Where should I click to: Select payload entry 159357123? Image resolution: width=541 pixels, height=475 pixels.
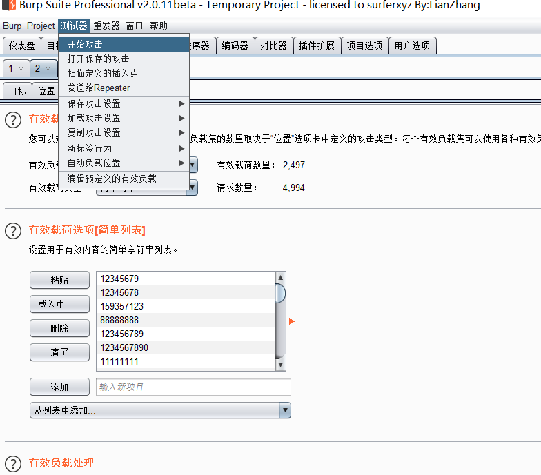(186, 306)
